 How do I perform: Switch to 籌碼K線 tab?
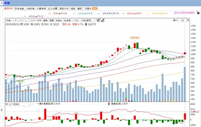coord(8,9)
